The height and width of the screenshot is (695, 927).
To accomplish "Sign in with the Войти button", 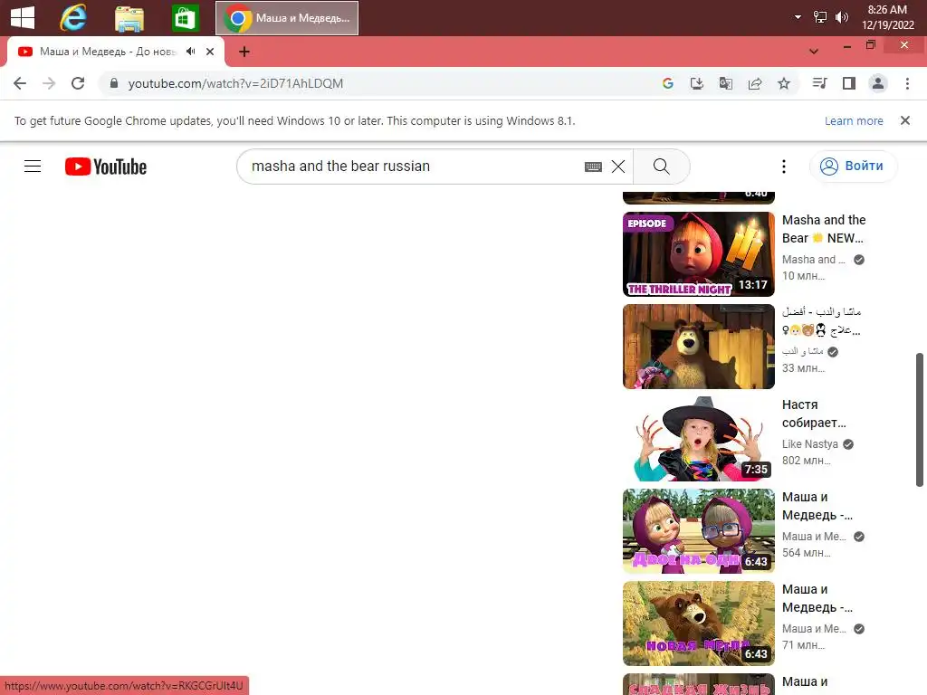I will [x=853, y=167].
